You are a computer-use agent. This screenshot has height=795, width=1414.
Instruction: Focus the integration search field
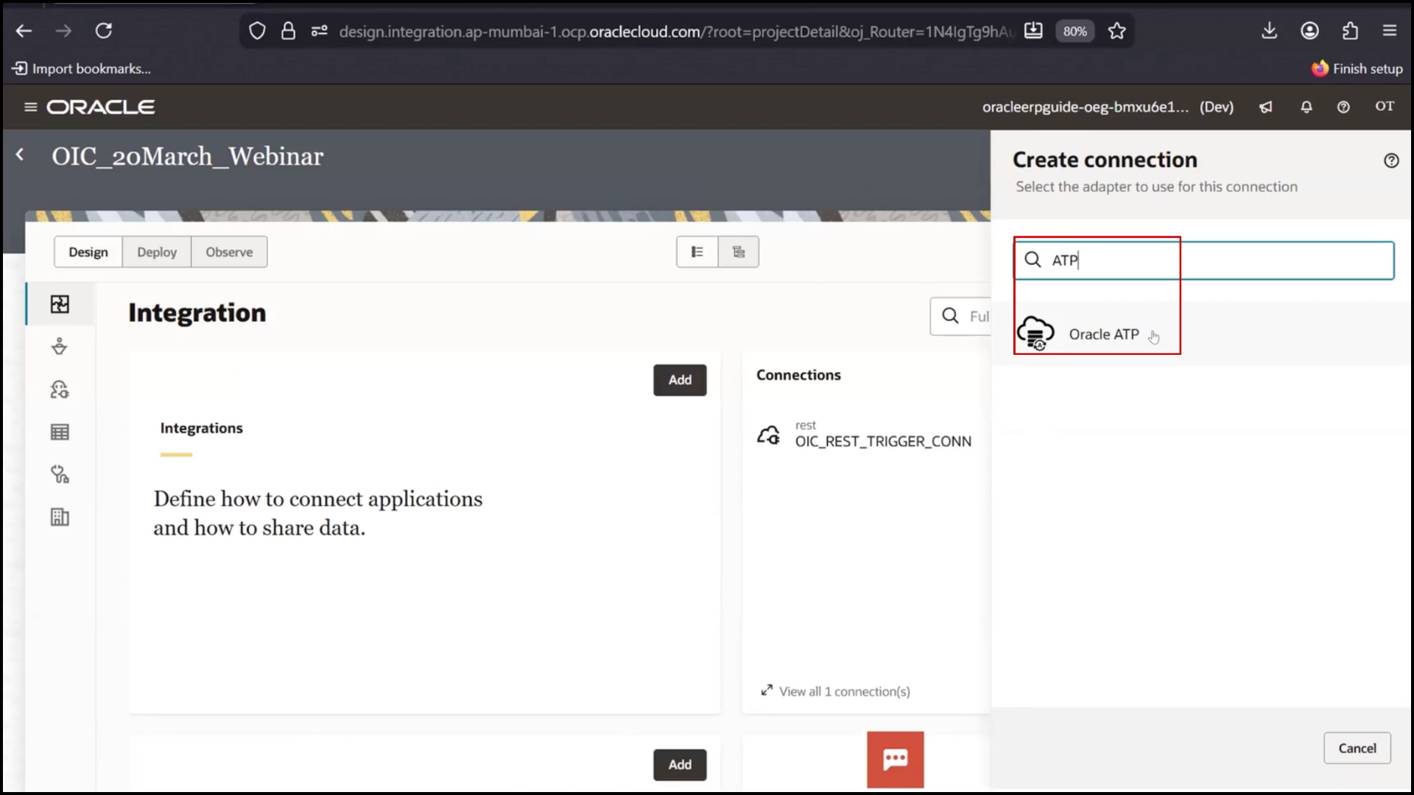(x=960, y=316)
